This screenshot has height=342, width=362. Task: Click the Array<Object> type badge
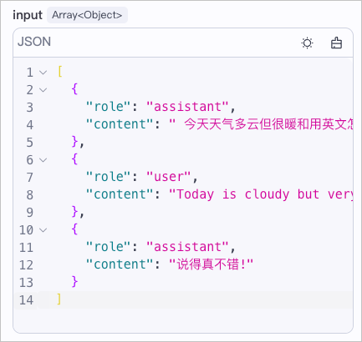click(x=87, y=15)
